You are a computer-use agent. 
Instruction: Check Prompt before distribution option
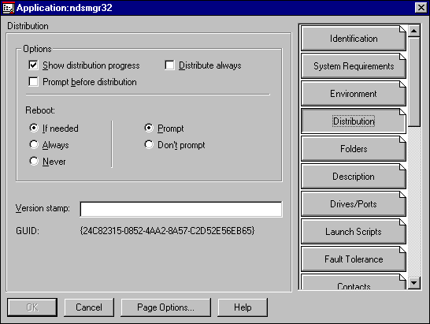tap(33, 82)
